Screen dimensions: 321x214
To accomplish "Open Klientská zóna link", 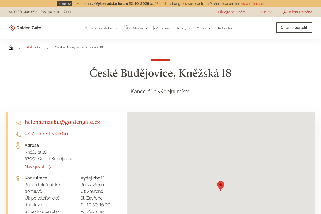I will (300, 12).
